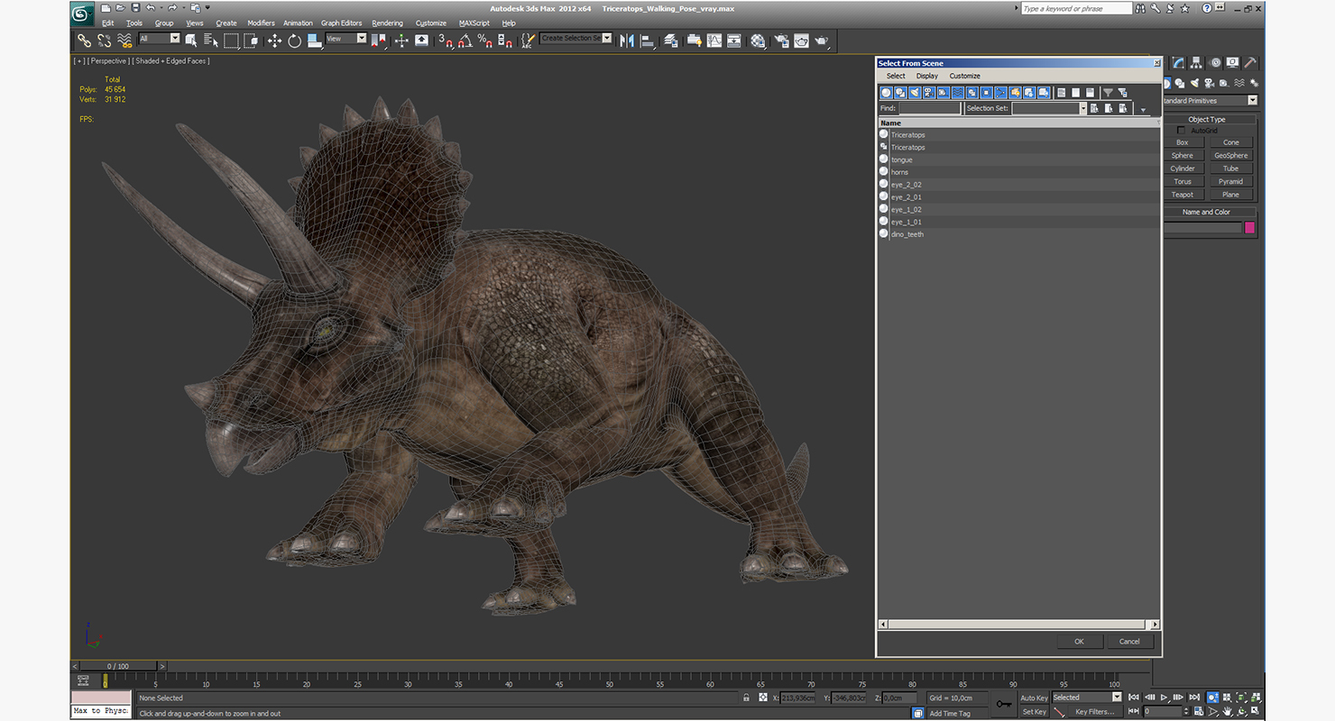Click the Save file icon in title bar
The height and width of the screenshot is (721, 1335).
point(134,8)
